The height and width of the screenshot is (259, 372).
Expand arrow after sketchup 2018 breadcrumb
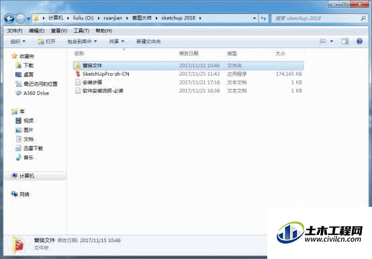[x=200, y=18]
